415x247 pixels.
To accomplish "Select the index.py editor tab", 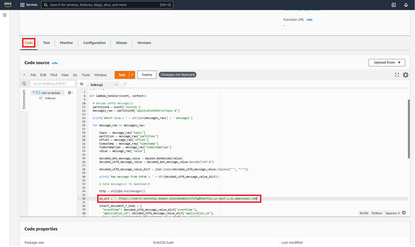I will (97, 85).
